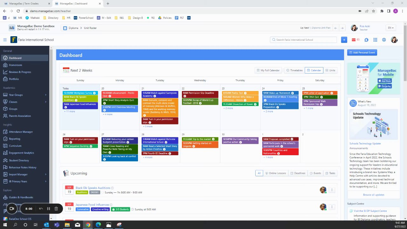Image resolution: width=407 pixels, height=229 pixels.
Task: Click the globe icon in the header
Action: pos(384,40)
